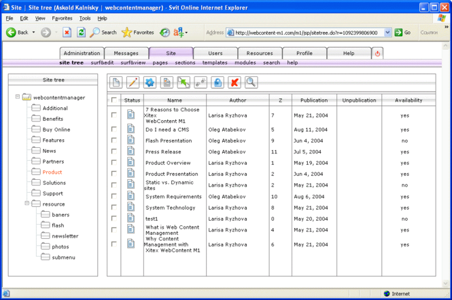Open the browser Search pane

(103, 33)
